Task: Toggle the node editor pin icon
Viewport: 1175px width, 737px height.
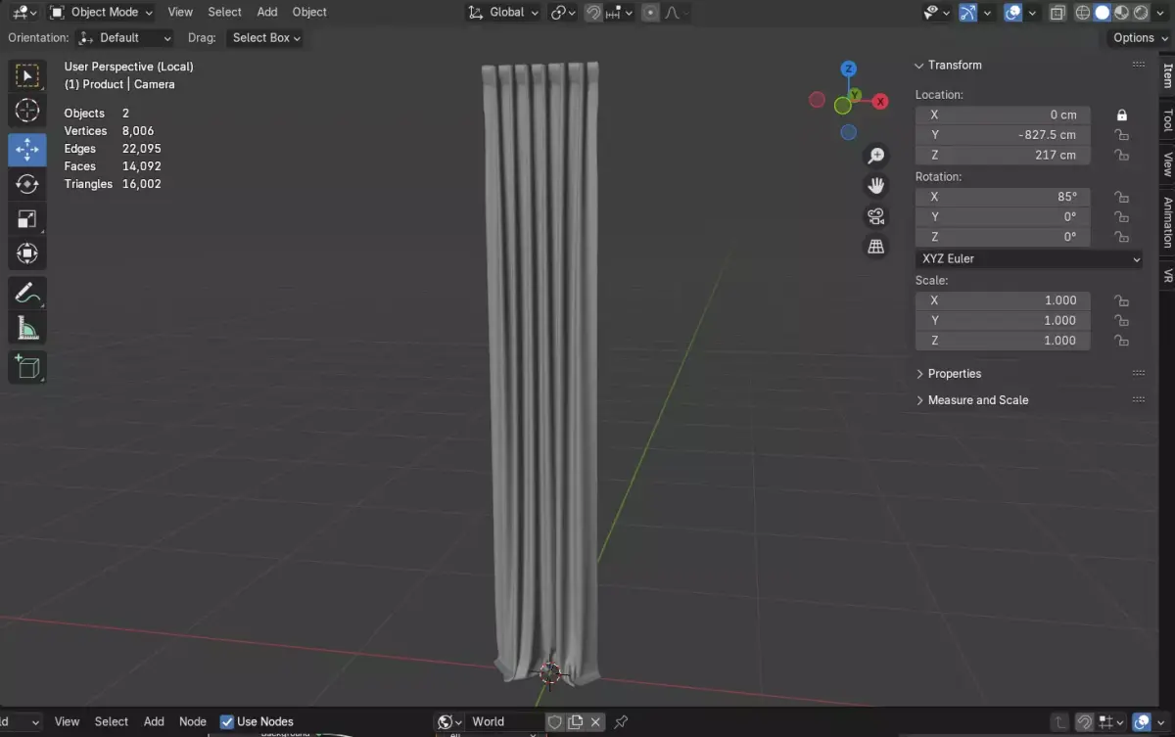Action: tap(621, 722)
